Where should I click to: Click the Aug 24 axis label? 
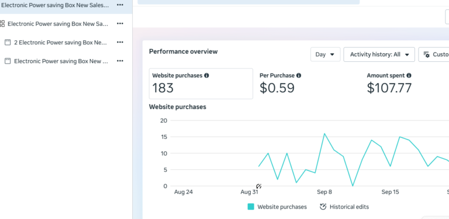click(x=184, y=192)
